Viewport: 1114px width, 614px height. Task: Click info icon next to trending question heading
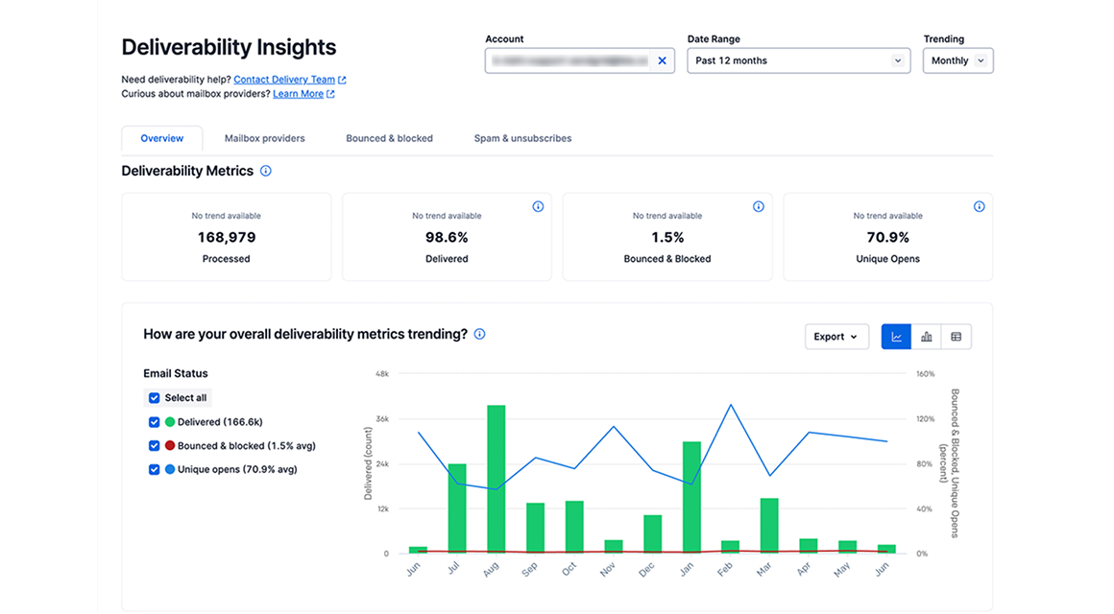coord(480,334)
